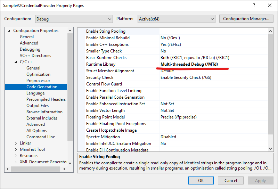Open the Command Line page

41,137
